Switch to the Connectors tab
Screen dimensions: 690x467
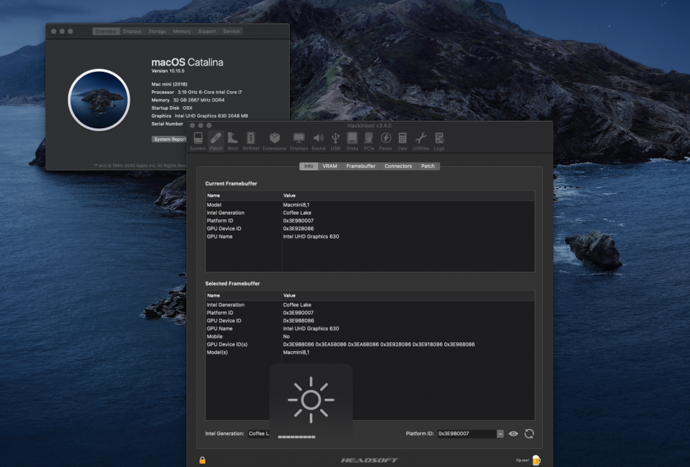[x=398, y=166]
